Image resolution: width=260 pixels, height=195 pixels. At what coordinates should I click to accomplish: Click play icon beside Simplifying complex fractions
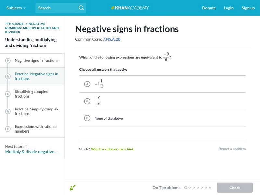(8, 94)
